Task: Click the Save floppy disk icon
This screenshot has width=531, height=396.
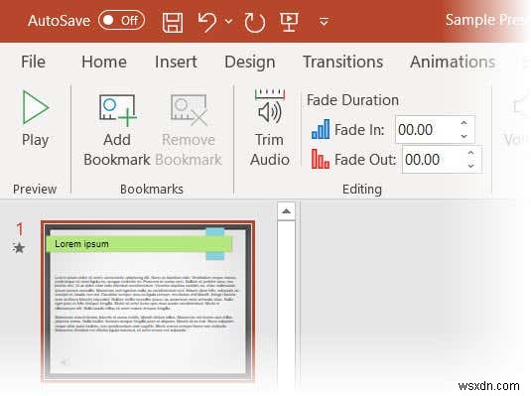Action: [x=173, y=23]
